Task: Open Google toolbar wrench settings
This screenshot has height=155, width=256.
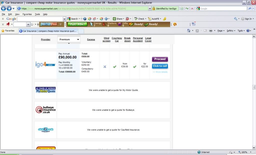Action: [x=235, y=19]
